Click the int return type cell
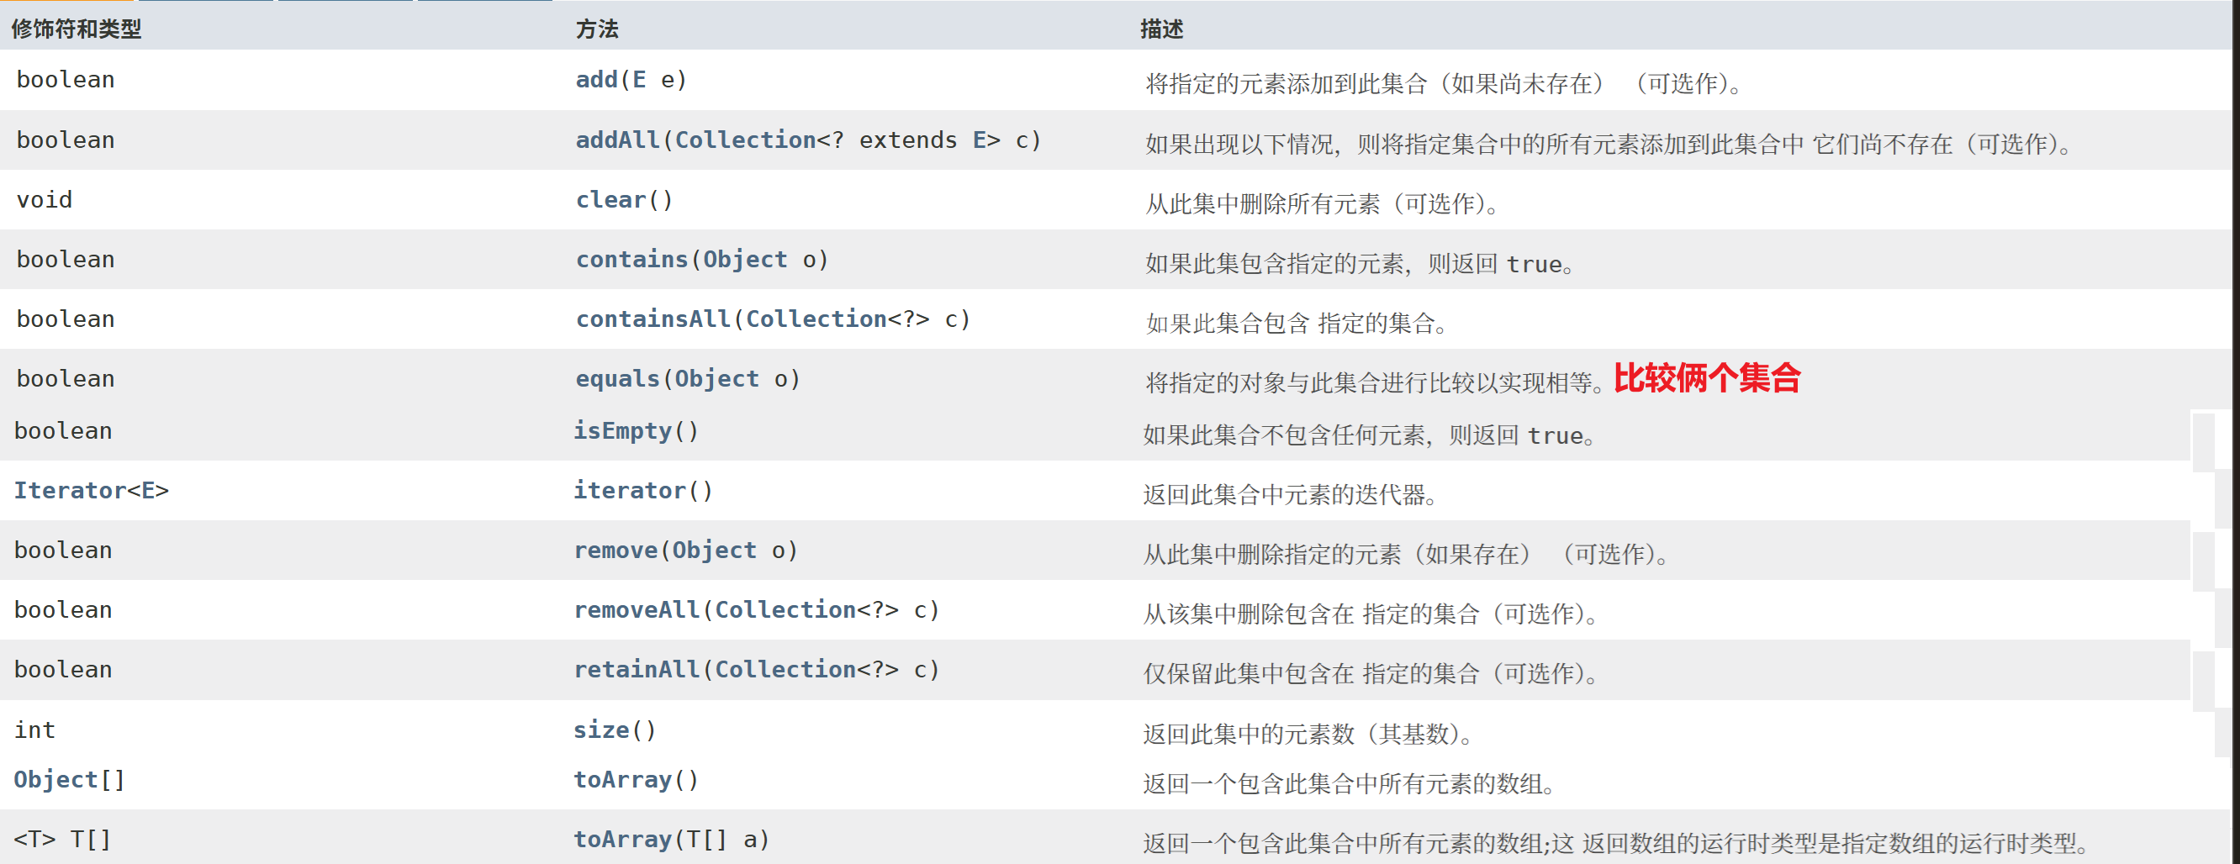Image resolution: width=2240 pixels, height=864 pixels. (x=34, y=730)
